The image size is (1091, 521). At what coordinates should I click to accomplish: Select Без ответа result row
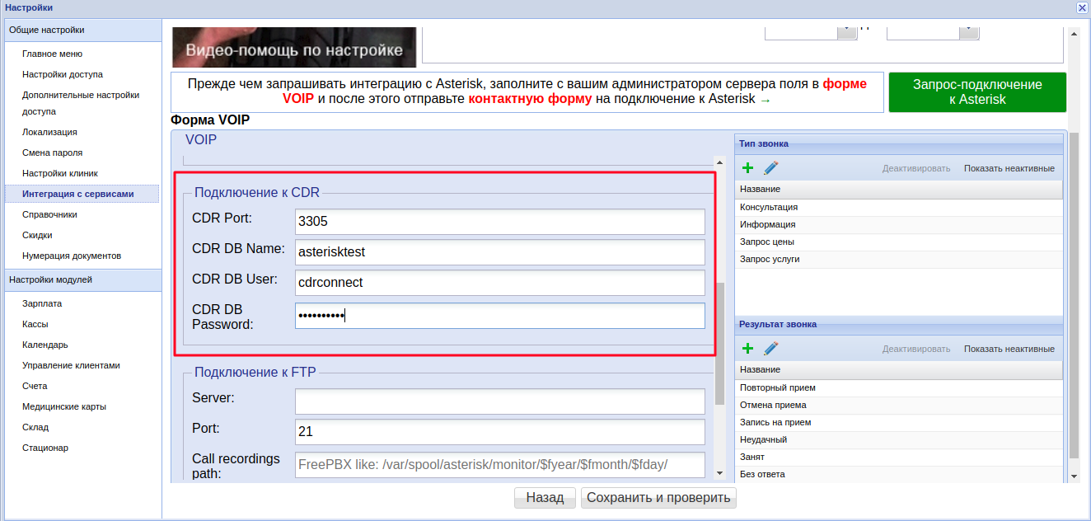899,474
